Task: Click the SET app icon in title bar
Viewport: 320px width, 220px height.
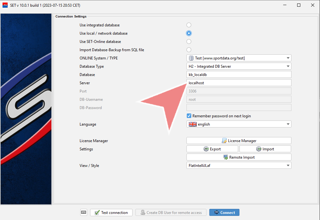Action: coord(5,5)
